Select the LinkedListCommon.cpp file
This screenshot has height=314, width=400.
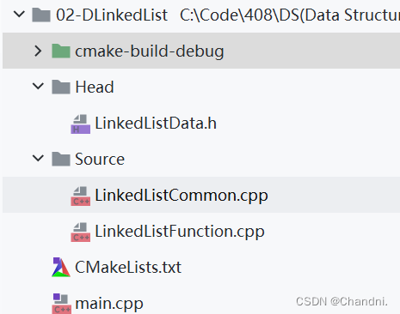point(182,196)
